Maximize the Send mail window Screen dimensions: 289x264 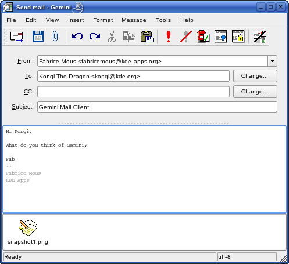[x=270, y=7]
